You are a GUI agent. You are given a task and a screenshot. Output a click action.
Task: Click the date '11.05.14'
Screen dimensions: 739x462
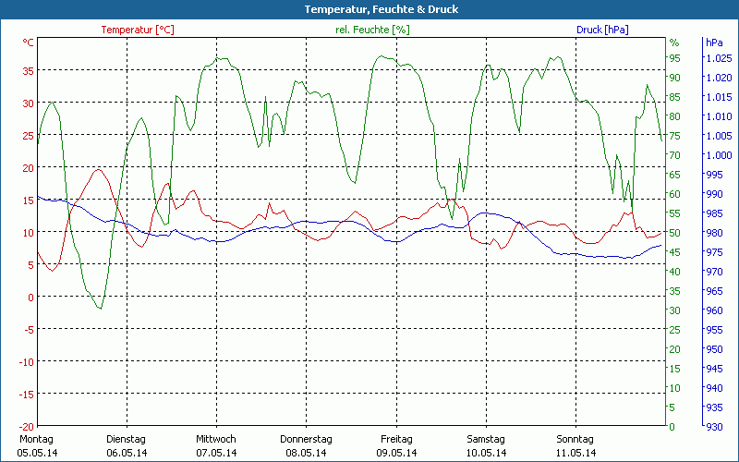tap(575, 453)
